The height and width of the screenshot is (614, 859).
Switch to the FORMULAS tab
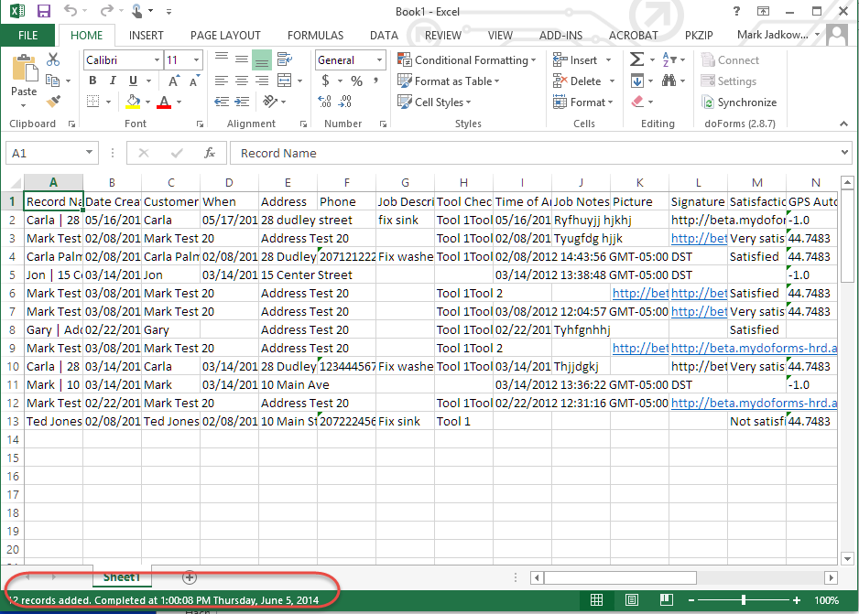coord(316,35)
